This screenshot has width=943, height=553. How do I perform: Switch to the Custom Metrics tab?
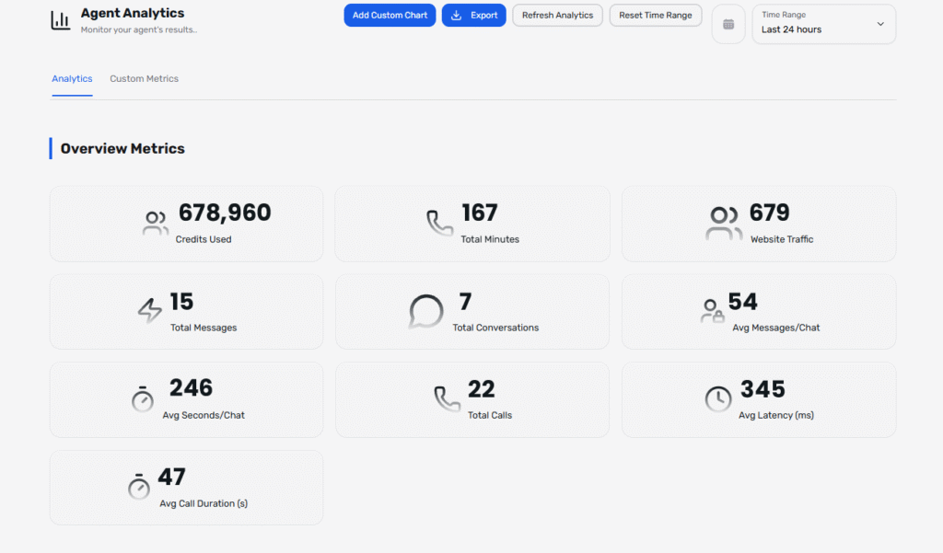(144, 79)
